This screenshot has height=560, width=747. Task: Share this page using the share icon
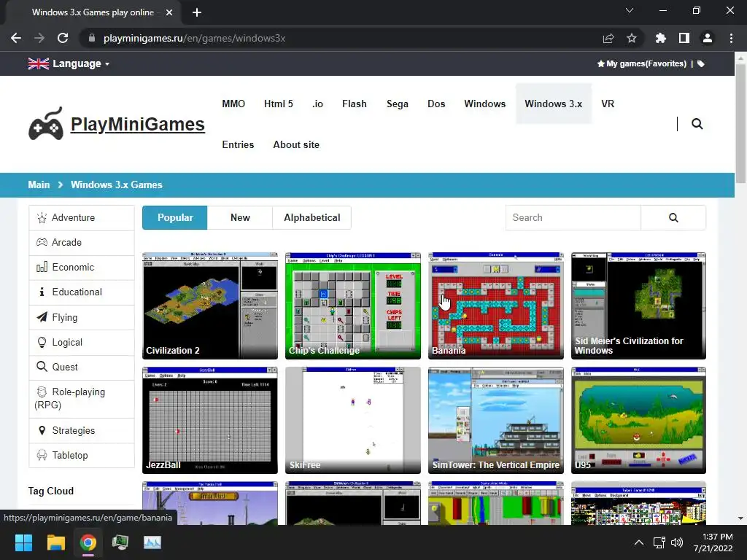[608, 38]
